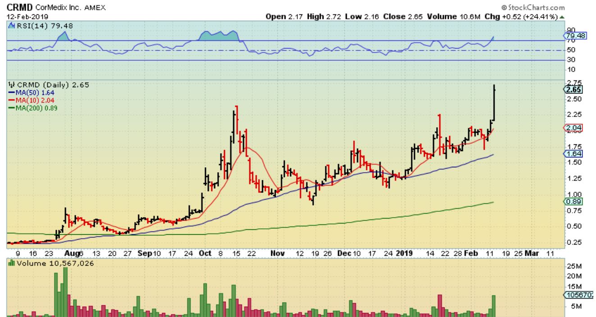Viewport: 596px width, 317px height.
Task: Click the StockCharts.com attribution text
Action: click(532, 8)
